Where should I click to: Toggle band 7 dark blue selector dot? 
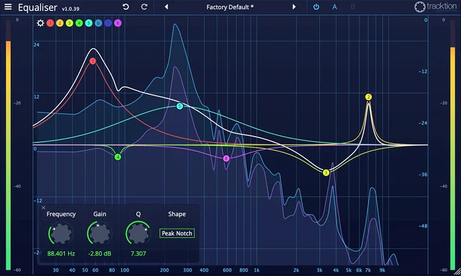coord(108,23)
